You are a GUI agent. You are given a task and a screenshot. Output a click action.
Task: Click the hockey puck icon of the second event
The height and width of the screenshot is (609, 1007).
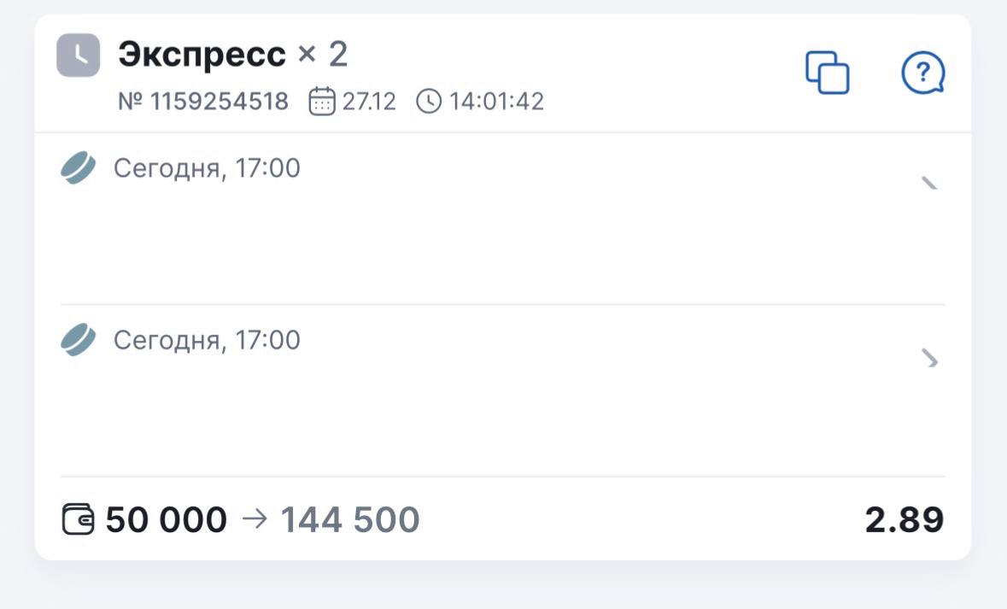point(78,340)
